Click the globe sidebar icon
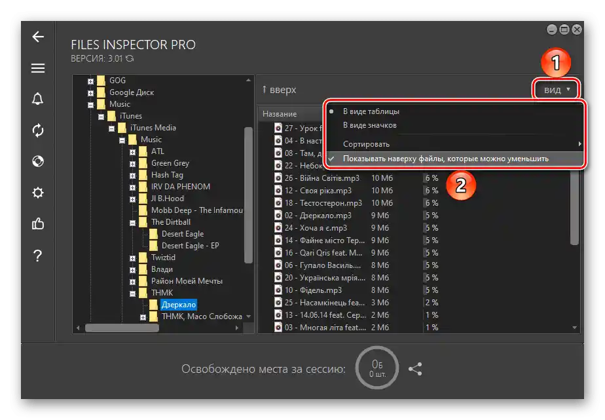 (x=38, y=161)
